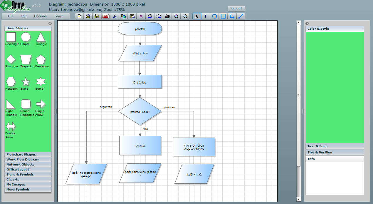Collapse the Basic Shapes section header
373x204 pixels.
[x=28, y=28]
